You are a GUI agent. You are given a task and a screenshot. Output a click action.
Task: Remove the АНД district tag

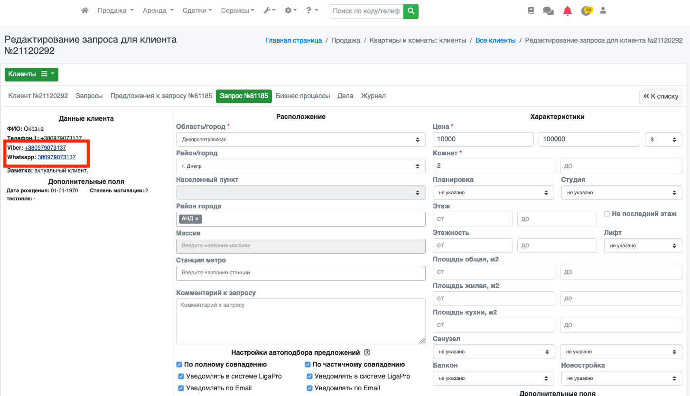pos(197,219)
